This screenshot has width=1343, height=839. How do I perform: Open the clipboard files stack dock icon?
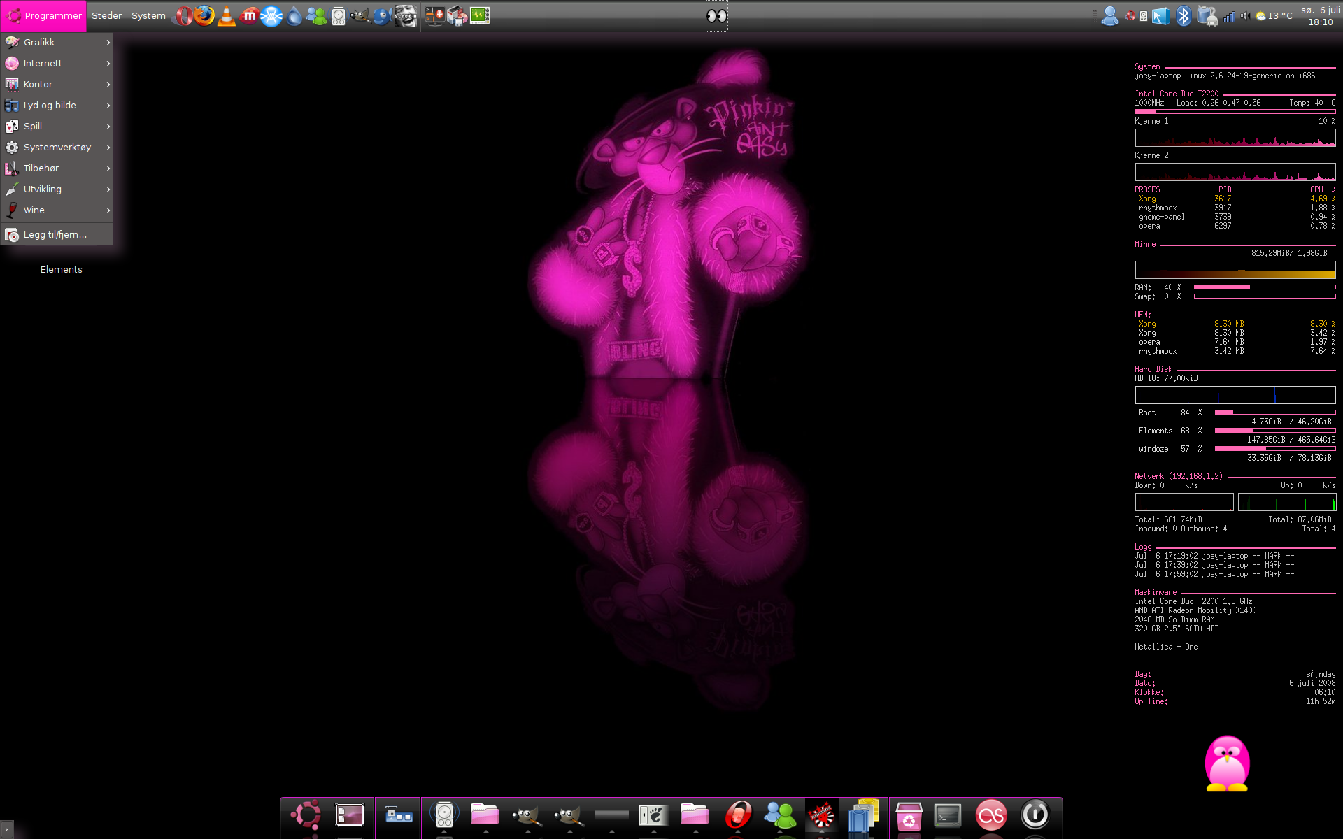(x=863, y=815)
